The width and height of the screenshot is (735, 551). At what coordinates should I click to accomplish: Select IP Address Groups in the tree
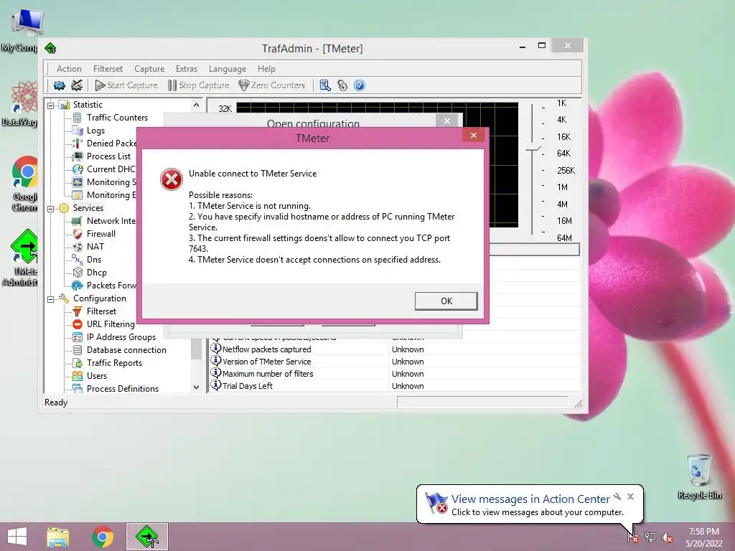pos(121,337)
